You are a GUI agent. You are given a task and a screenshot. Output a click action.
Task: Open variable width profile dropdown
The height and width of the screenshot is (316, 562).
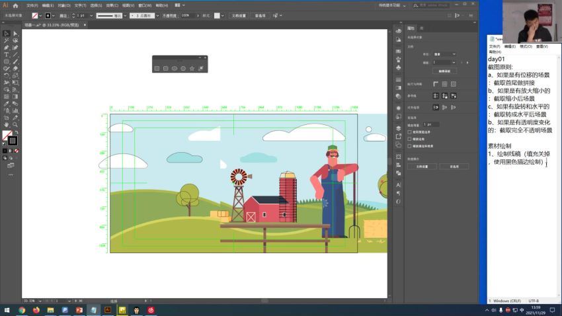click(125, 16)
